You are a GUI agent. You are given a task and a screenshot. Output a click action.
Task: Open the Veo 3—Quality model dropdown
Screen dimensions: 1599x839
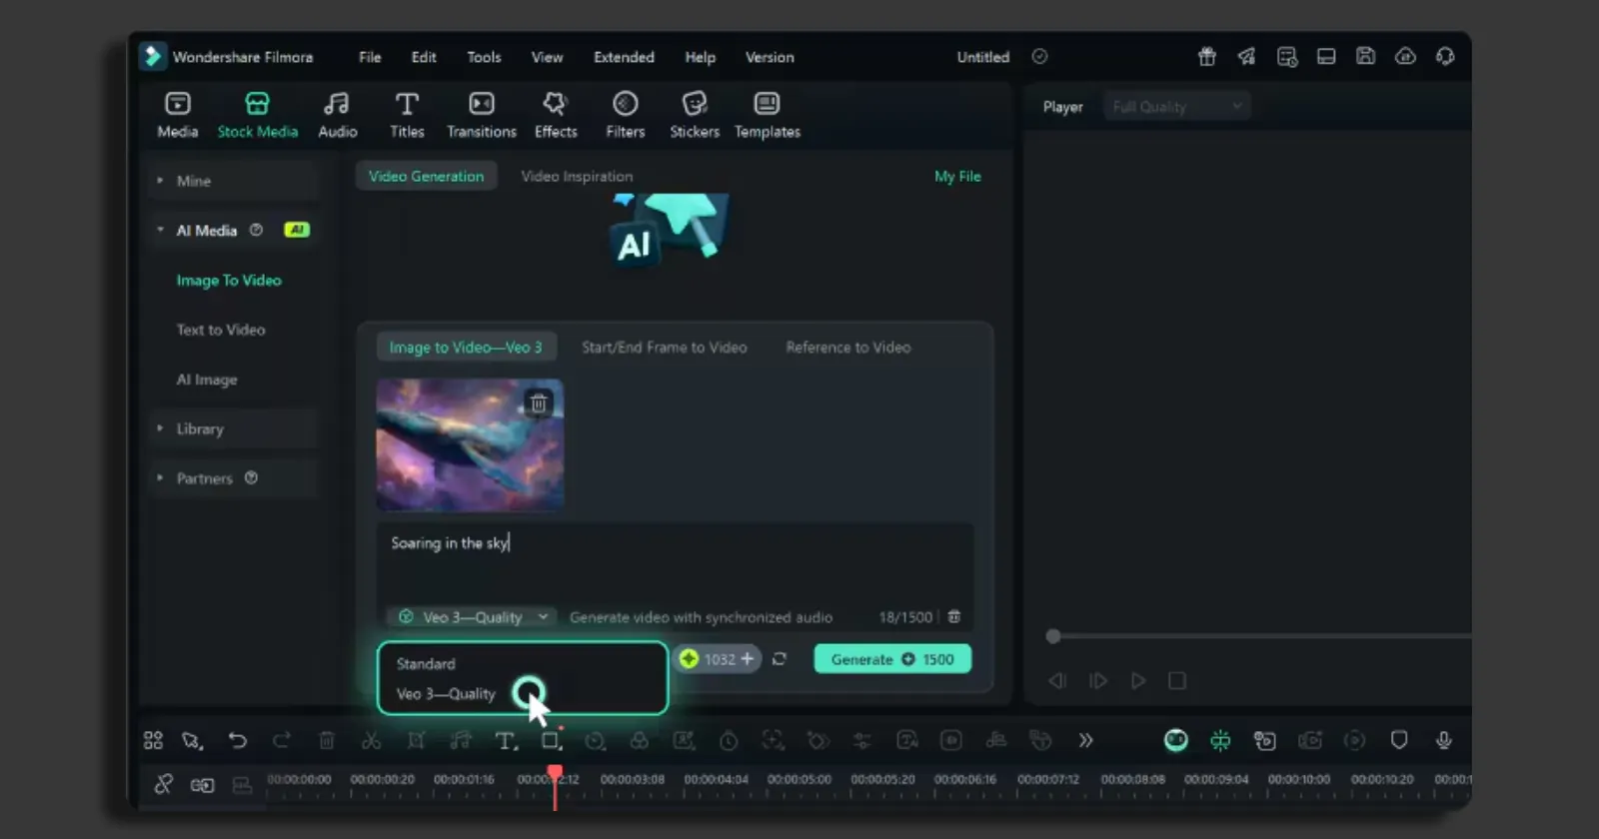474,617
